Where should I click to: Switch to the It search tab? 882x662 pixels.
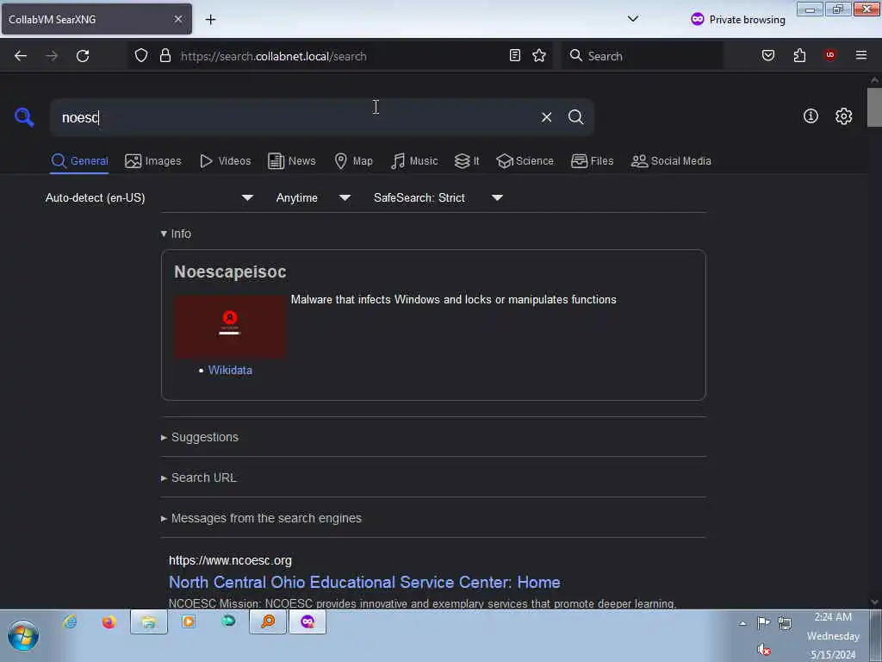point(467,161)
